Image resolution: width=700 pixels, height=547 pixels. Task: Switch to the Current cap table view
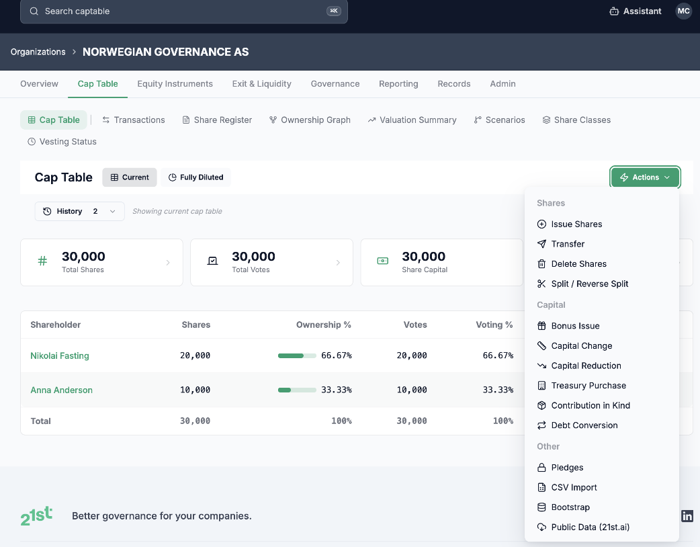[x=130, y=177]
